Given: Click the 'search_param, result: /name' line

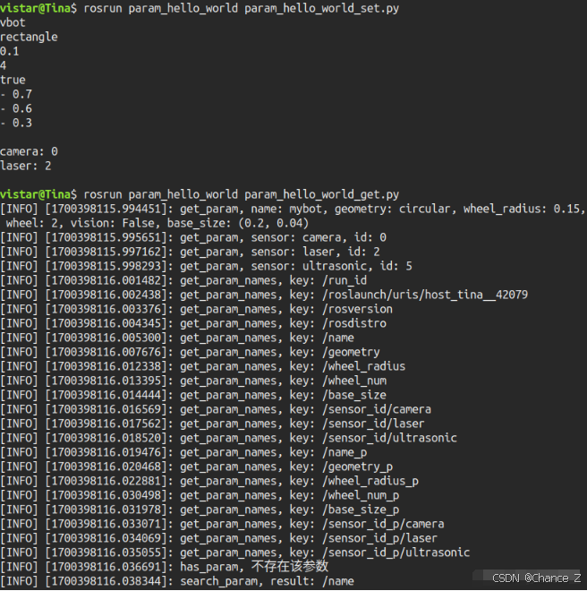Looking at the screenshot, I should (177, 581).
